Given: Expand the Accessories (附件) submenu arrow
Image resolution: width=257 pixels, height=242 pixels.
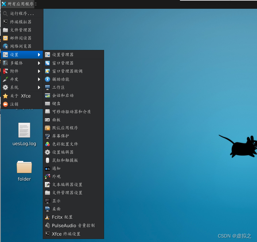Looking at the screenshot, I should tap(39, 71).
